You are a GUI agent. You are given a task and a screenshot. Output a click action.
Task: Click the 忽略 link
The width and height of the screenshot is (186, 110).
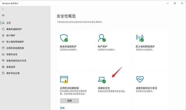62,108
